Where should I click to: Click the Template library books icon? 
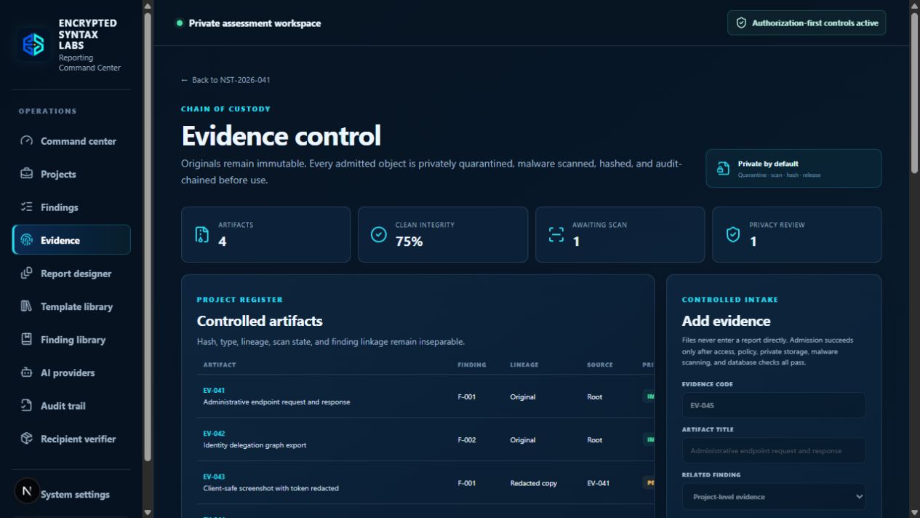pos(27,306)
